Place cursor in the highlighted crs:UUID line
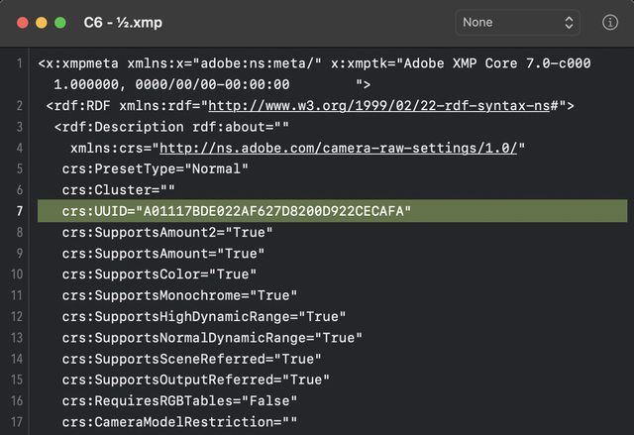The width and height of the screenshot is (634, 435). (x=236, y=211)
